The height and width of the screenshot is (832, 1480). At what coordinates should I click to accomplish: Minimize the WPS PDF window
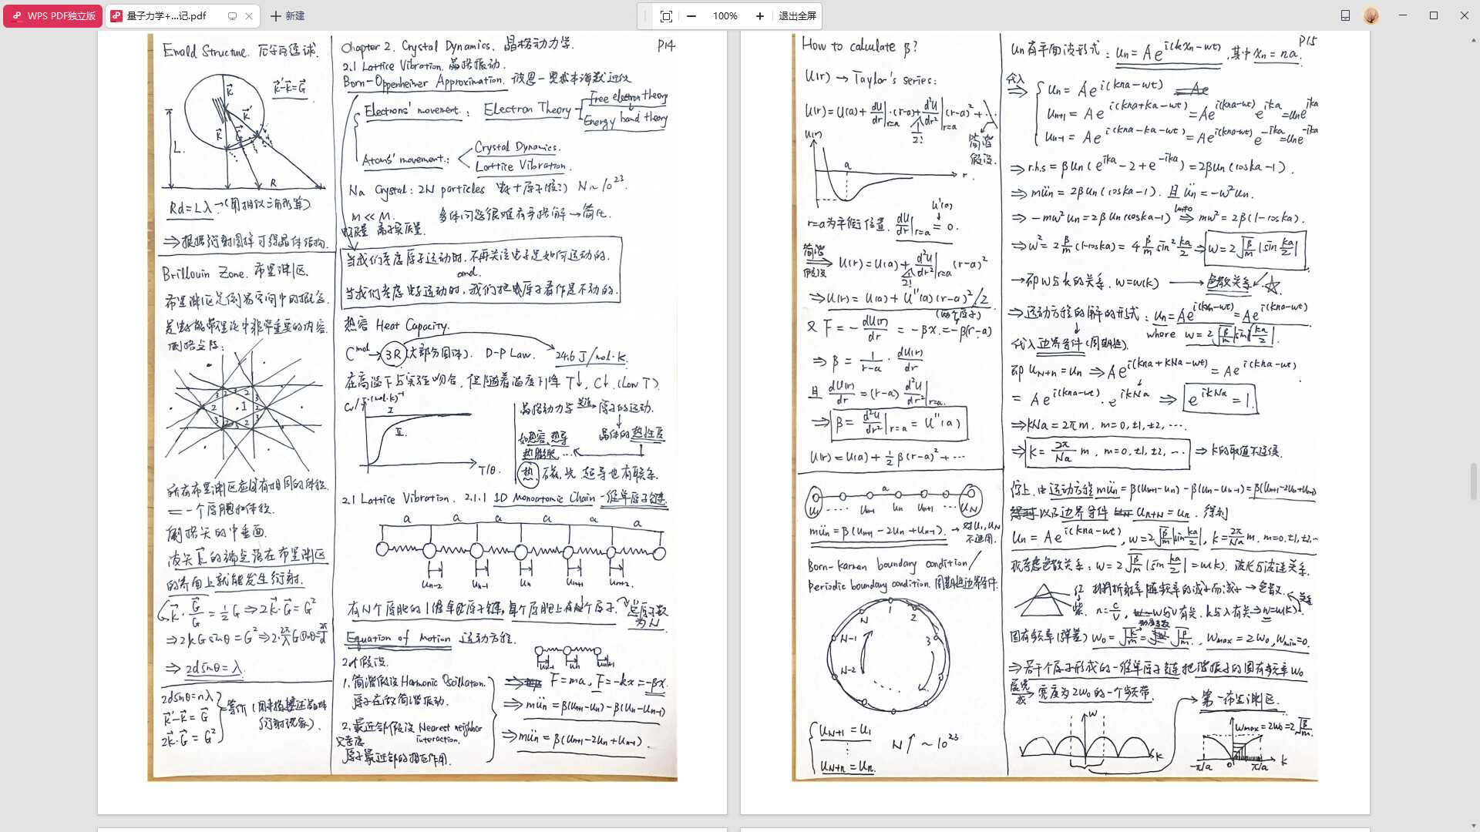click(x=1403, y=15)
